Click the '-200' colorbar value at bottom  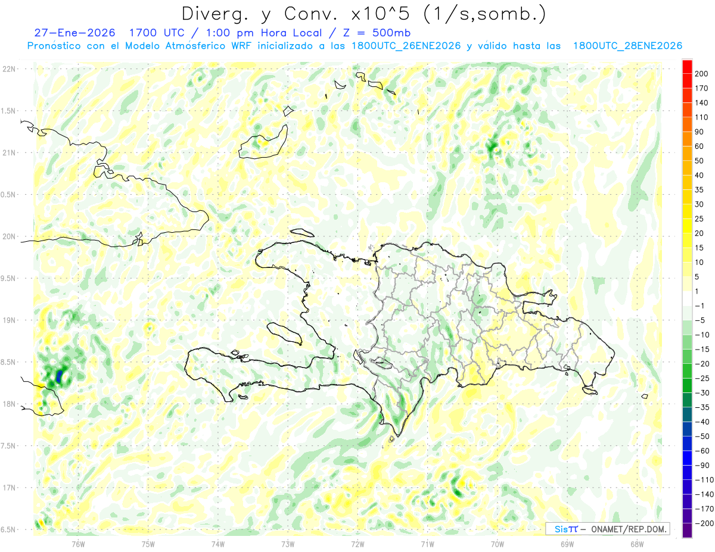(704, 523)
